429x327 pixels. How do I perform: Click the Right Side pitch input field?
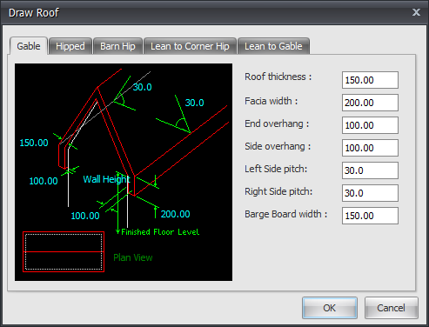pos(370,193)
